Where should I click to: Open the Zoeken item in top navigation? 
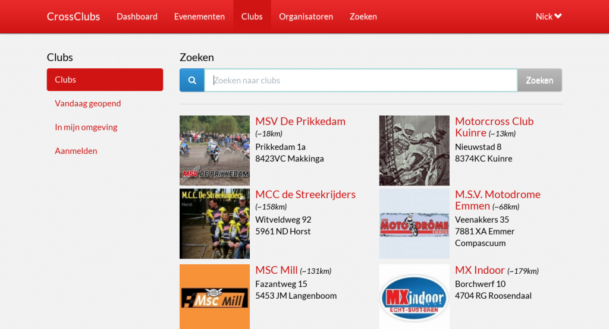363,16
